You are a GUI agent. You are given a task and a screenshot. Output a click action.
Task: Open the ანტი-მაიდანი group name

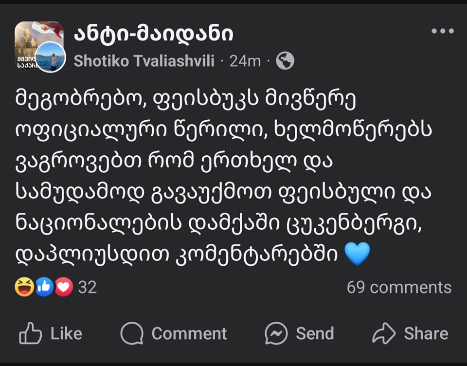point(154,34)
